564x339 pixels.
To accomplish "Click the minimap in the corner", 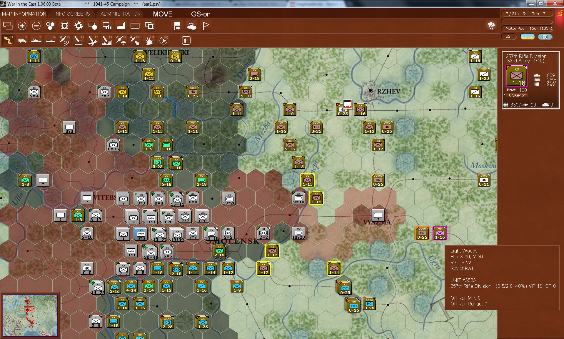I will pyautogui.click(x=30, y=315).
